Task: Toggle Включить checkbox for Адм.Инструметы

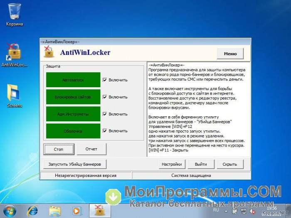Action: point(105,114)
